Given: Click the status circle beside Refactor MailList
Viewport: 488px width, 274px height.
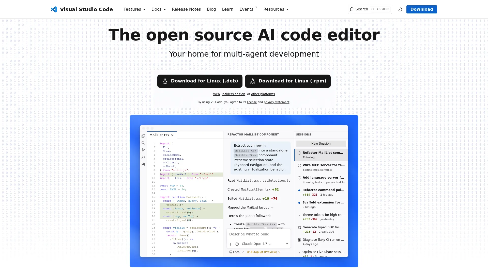Looking at the screenshot, I should point(299,153).
